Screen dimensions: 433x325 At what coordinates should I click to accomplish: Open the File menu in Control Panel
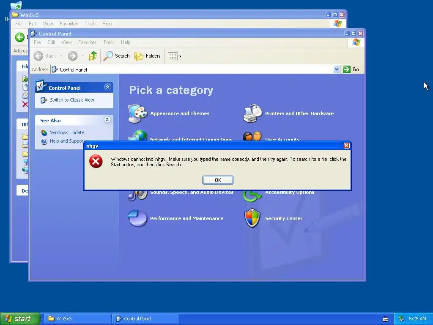[37, 42]
